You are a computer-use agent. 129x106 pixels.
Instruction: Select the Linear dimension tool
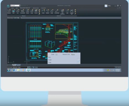[43, 12]
